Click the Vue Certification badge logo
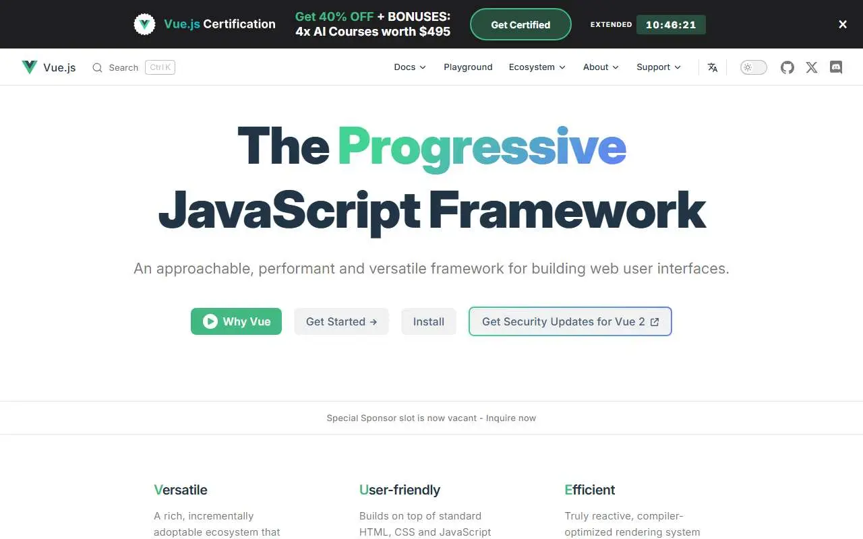Image resolution: width=863 pixels, height=539 pixels. click(x=144, y=24)
